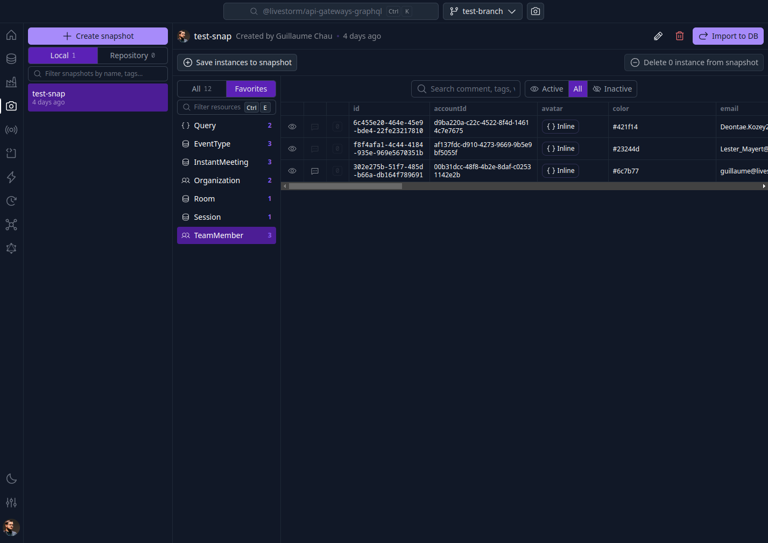
Task: Click tag count badge in #6c7b77 row
Action: (x=337, y=171)
